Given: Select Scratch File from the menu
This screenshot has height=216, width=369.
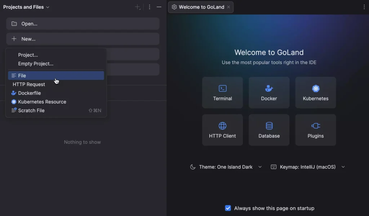Looking at the screenshot, I should [x=32, y=110].
